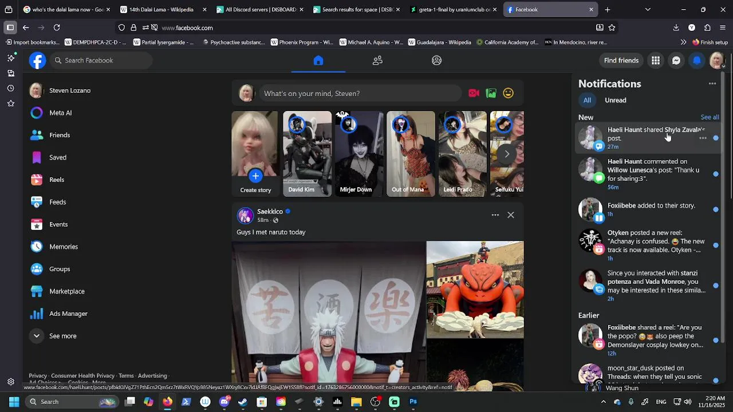Open the Extensions puzzle icon

click(x=707, y=27)
